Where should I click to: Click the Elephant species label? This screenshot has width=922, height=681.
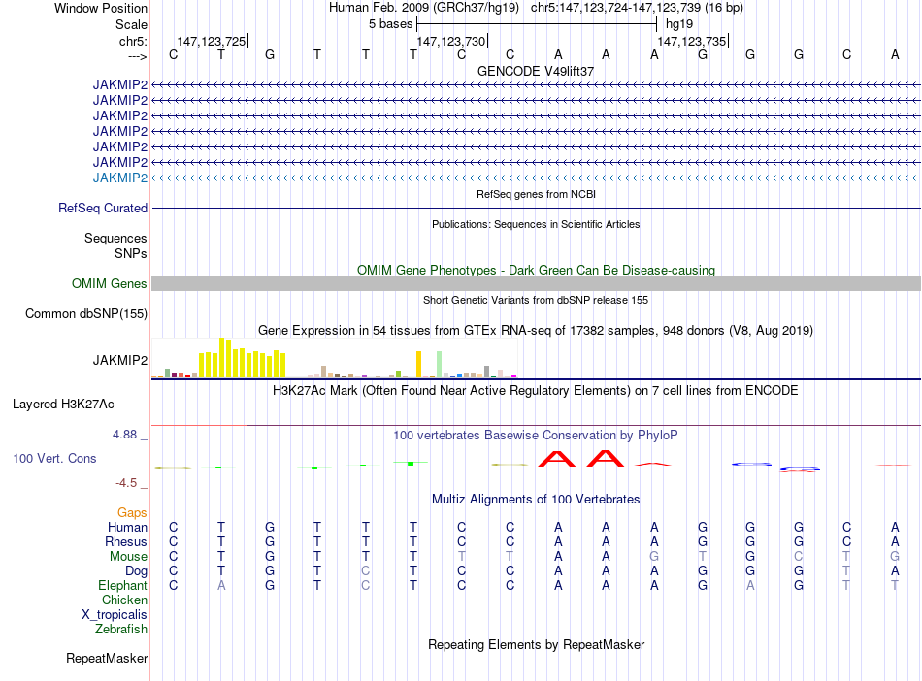pyautogui.click(x=123, y=585)
